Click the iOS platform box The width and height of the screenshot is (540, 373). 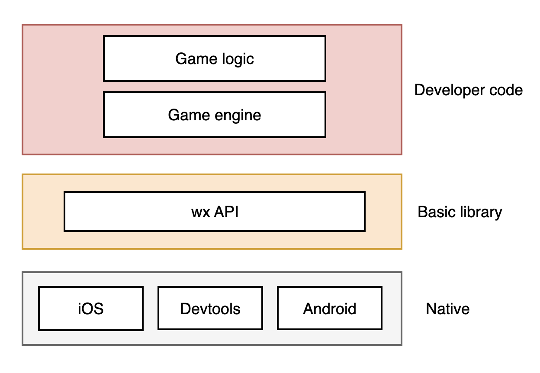(x=90, y=308)
